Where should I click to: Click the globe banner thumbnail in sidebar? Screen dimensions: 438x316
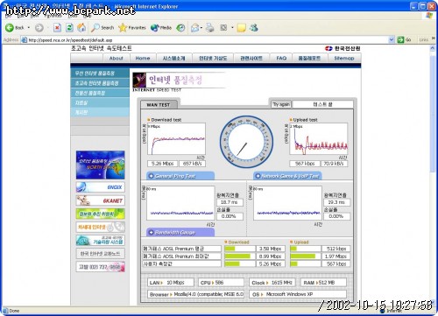coord(100,165)
